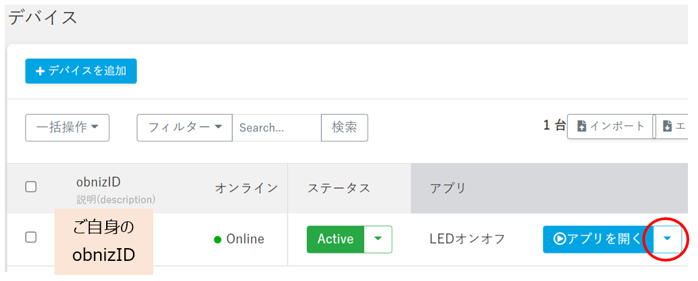Viewport: 698px width, 281px height.
Task: Expand the フィルター dropdown
Action: tap(184, 127)
